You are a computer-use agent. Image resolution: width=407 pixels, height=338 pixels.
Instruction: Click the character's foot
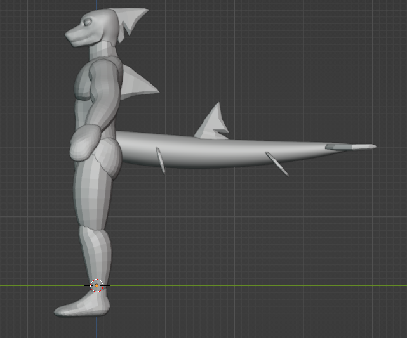[82, 304]
